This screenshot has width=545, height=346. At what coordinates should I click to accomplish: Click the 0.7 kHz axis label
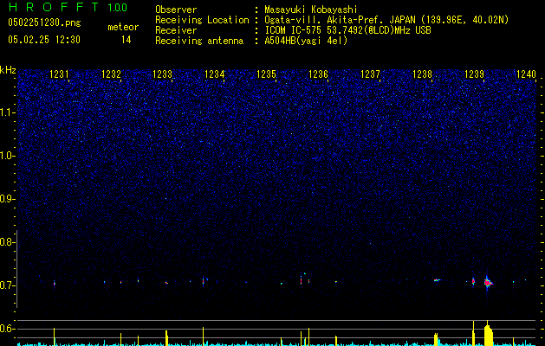pyautogui.click(x=8, y=285)
